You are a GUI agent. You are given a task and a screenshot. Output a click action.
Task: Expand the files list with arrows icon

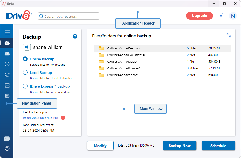pos(228,35)
